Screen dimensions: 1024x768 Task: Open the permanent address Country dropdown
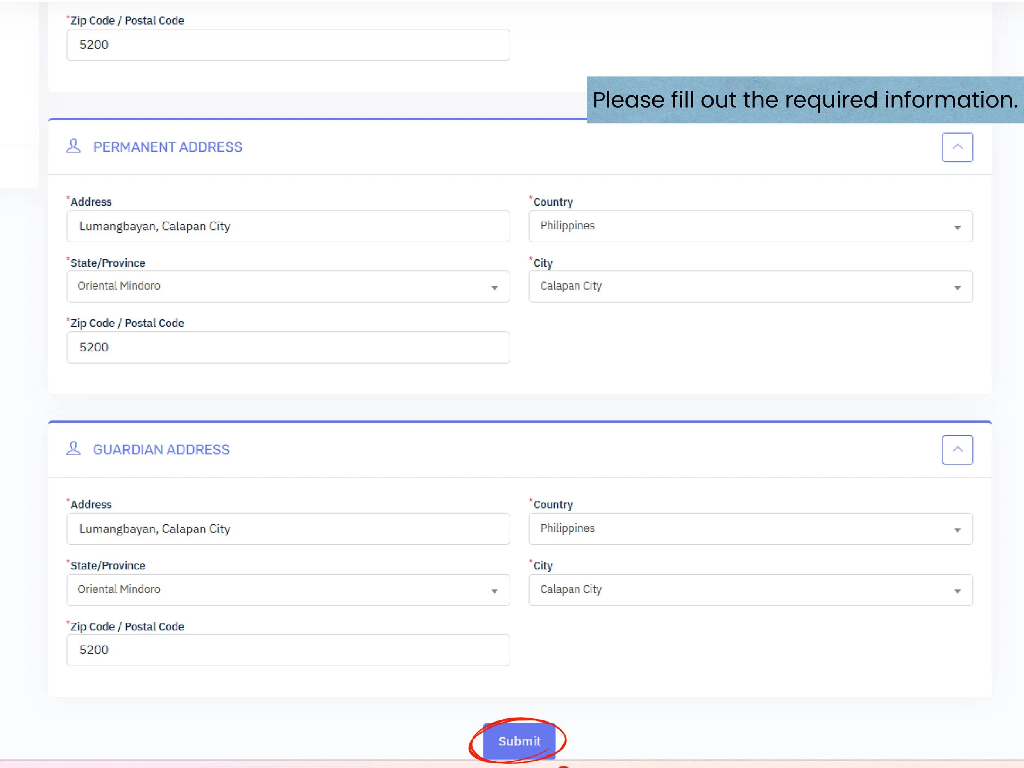[750, 227]
